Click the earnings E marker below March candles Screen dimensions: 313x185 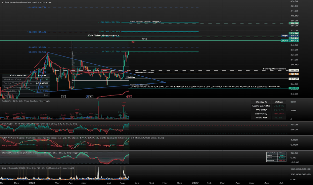tap(63, 97)
